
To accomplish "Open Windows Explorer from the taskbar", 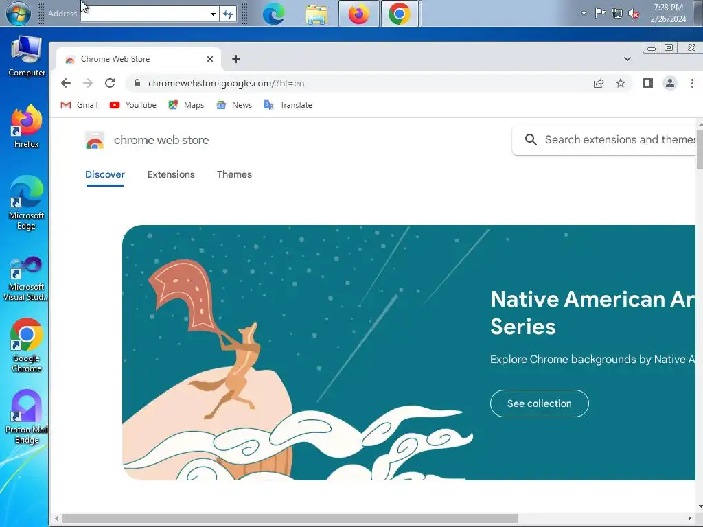I will pyautogui.click(x=316, y=14).
